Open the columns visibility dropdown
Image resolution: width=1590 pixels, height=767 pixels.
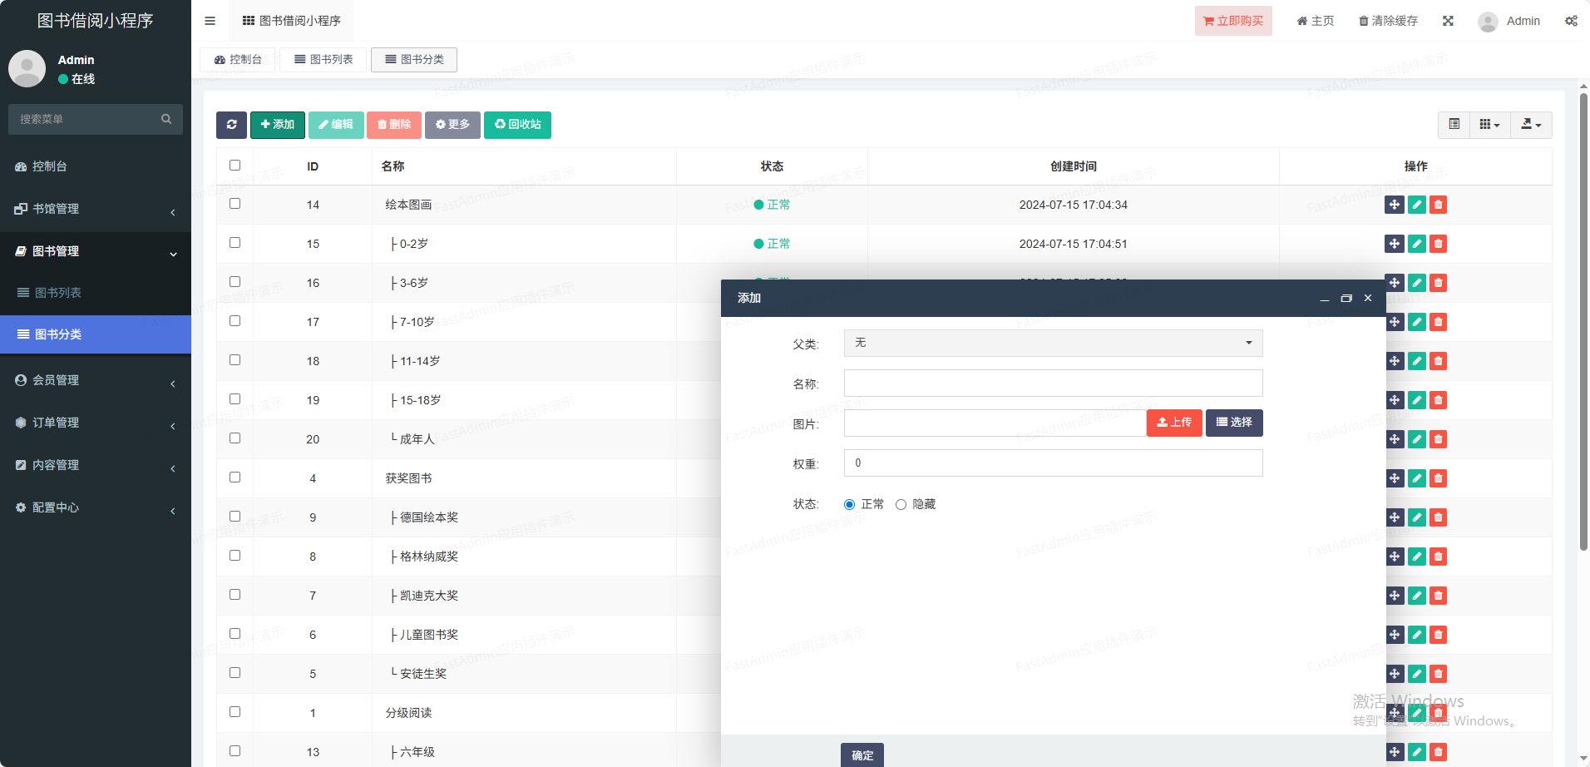[1489, 125]
